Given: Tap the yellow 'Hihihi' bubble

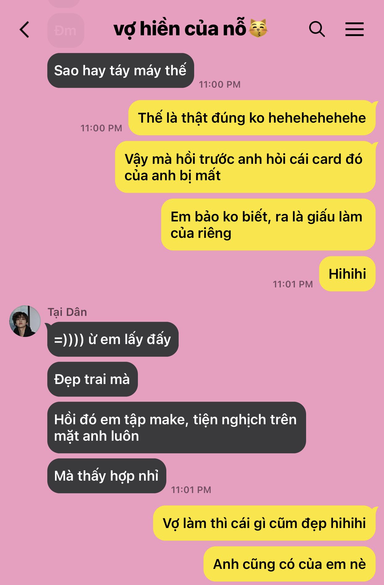Looking at the screenshot, I should (x=347, y=274).
